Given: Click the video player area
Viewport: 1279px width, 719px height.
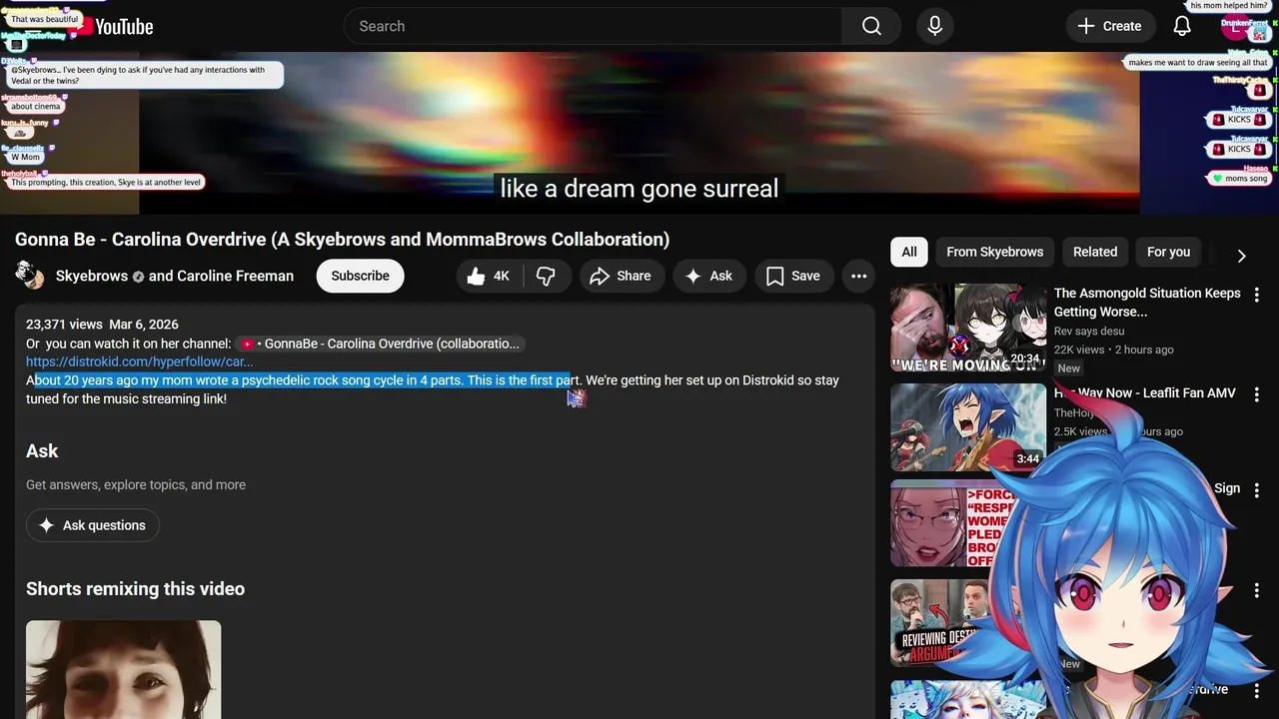Looking at the screenshot, I should pos(639,133).
